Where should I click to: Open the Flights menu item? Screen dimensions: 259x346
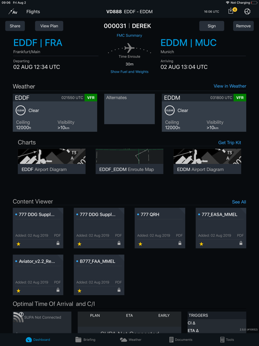click(x=33, y=12)
